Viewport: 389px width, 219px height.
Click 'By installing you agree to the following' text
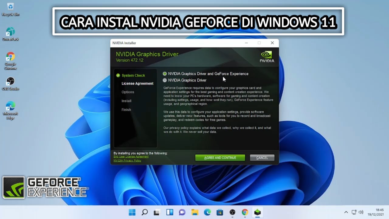[140, 153]
